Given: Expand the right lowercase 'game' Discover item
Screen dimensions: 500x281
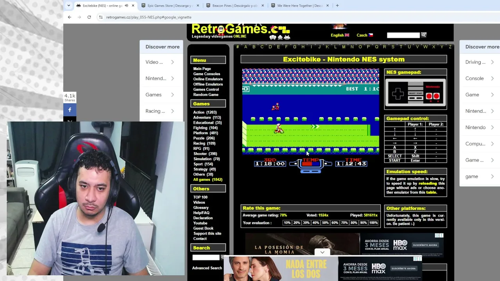Looking at the screenshot, I should coord(480,177).
